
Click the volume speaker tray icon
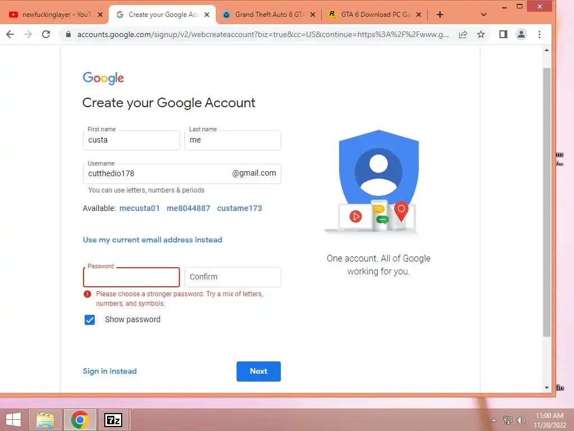521,420
